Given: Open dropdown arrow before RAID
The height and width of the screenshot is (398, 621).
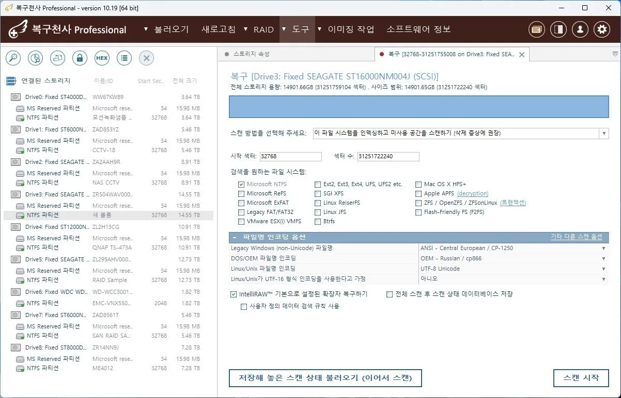Looking at the screenshot, I should pos(245,29).
